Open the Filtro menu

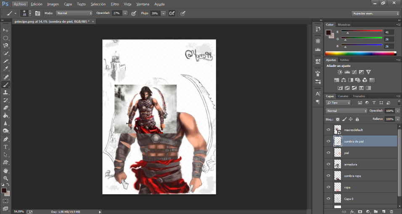point(114,4)
